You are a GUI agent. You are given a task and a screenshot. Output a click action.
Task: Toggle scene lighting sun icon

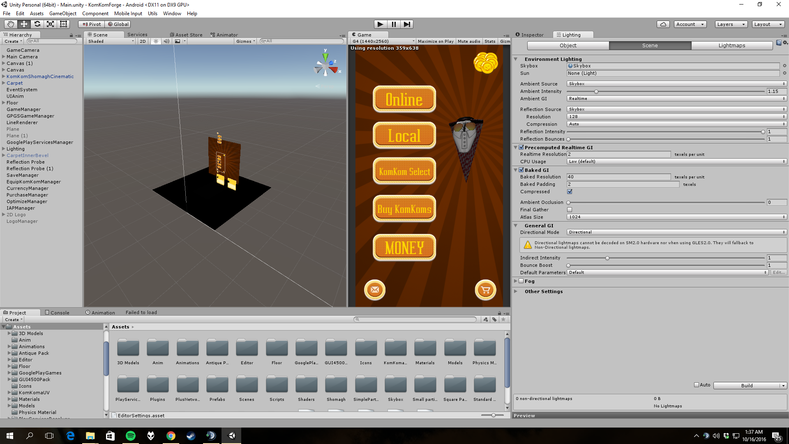[156, 41]
